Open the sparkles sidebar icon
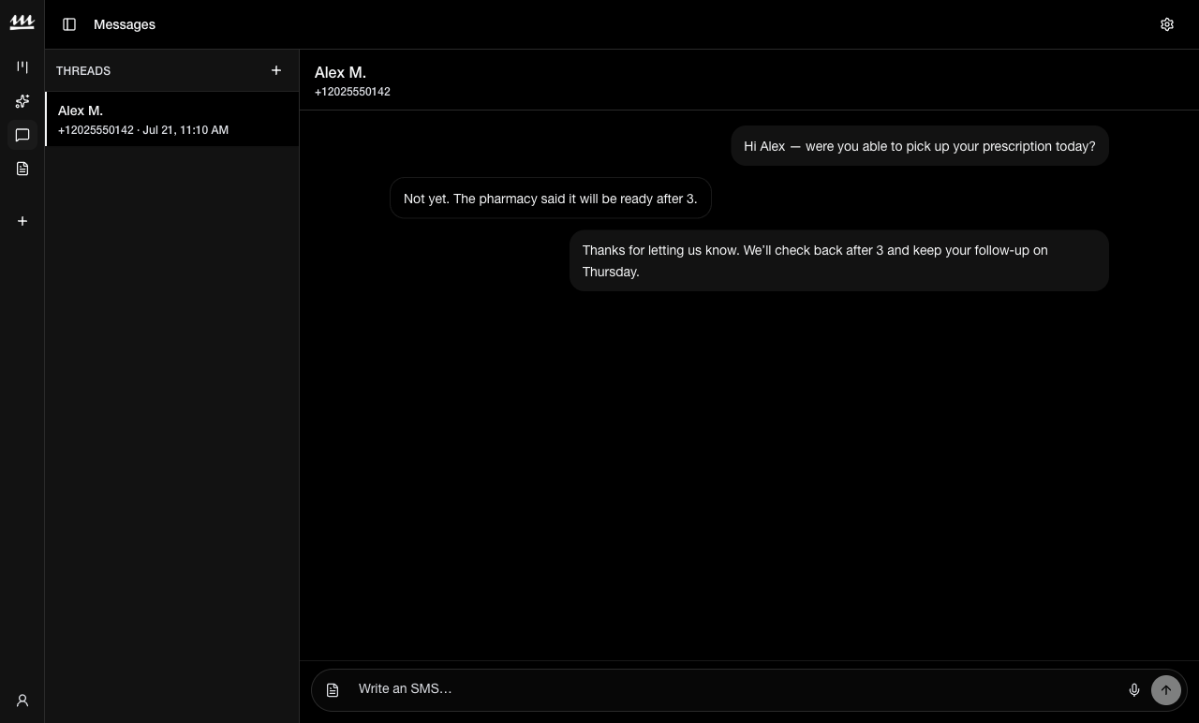Screen dimensions: 1199x723 22,101
